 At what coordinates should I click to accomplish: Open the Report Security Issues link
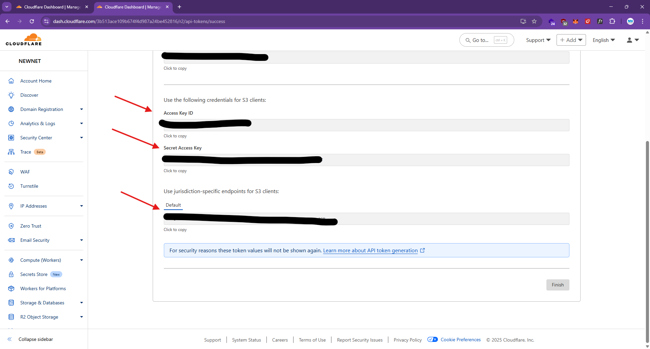tap(360, 340)
